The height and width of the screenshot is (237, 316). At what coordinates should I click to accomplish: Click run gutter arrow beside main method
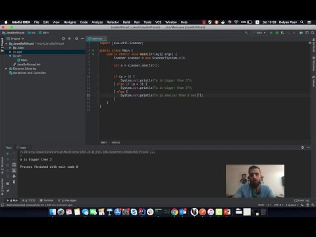pos(93,54)
